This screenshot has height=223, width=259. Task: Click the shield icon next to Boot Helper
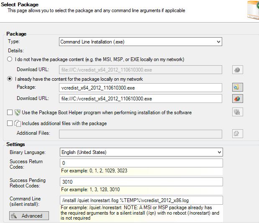(17, 113)
